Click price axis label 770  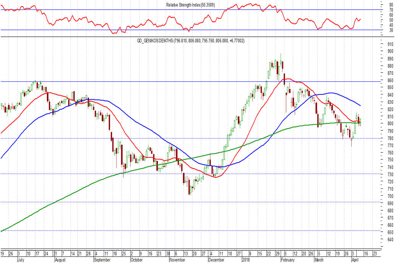point(390,145)
